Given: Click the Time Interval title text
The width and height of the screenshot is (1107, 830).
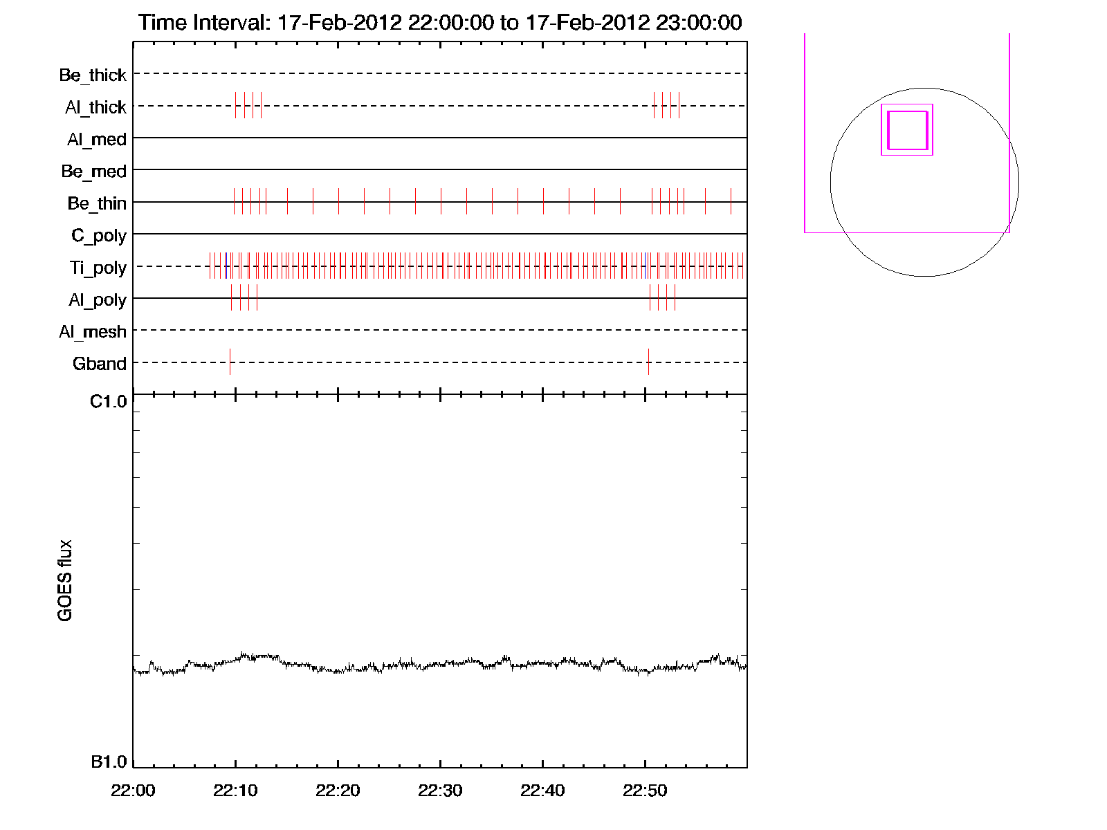Looking at the screenshot, I should [x=440, y=22].
